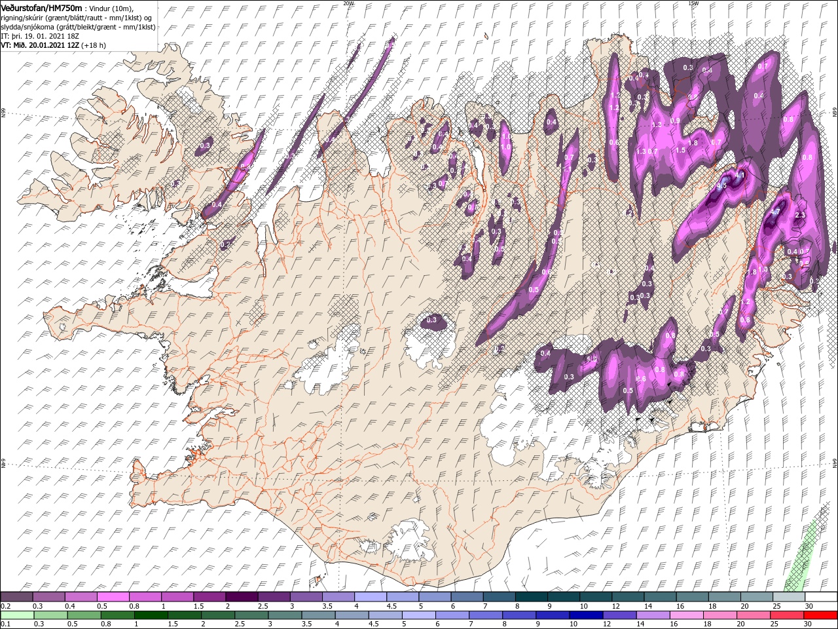838x629 pixels.
Task: Click the 'VT: Mið. 20.01.2021 12Z' valid time
Action: click(x=40, y=45)
